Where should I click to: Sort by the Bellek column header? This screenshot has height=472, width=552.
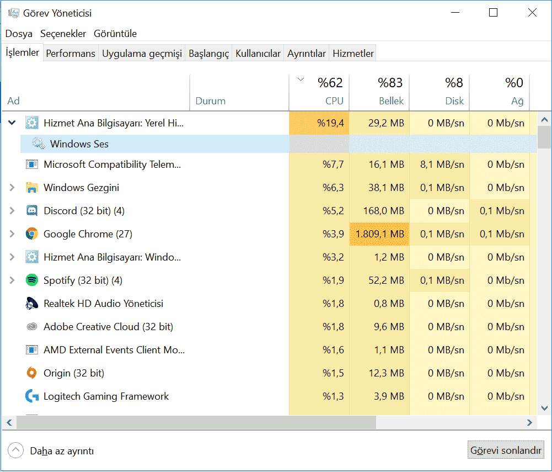[379, 93]
